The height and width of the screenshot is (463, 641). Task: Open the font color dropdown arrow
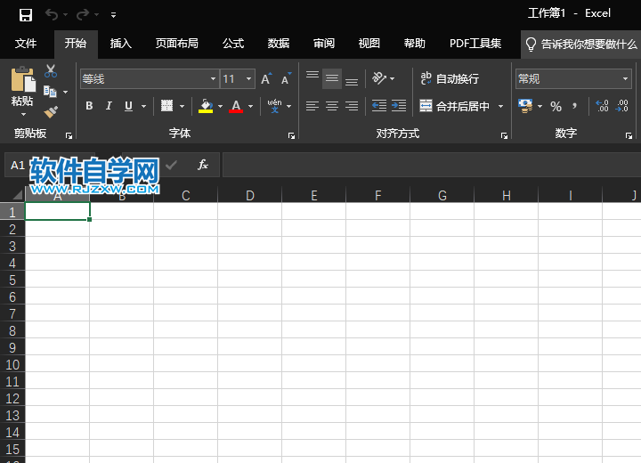(250, 106)
